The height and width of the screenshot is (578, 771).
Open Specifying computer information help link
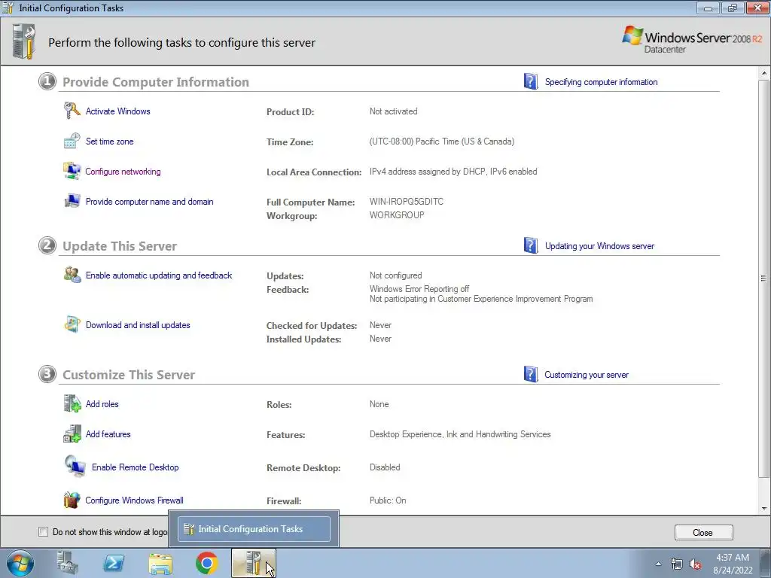601,82
